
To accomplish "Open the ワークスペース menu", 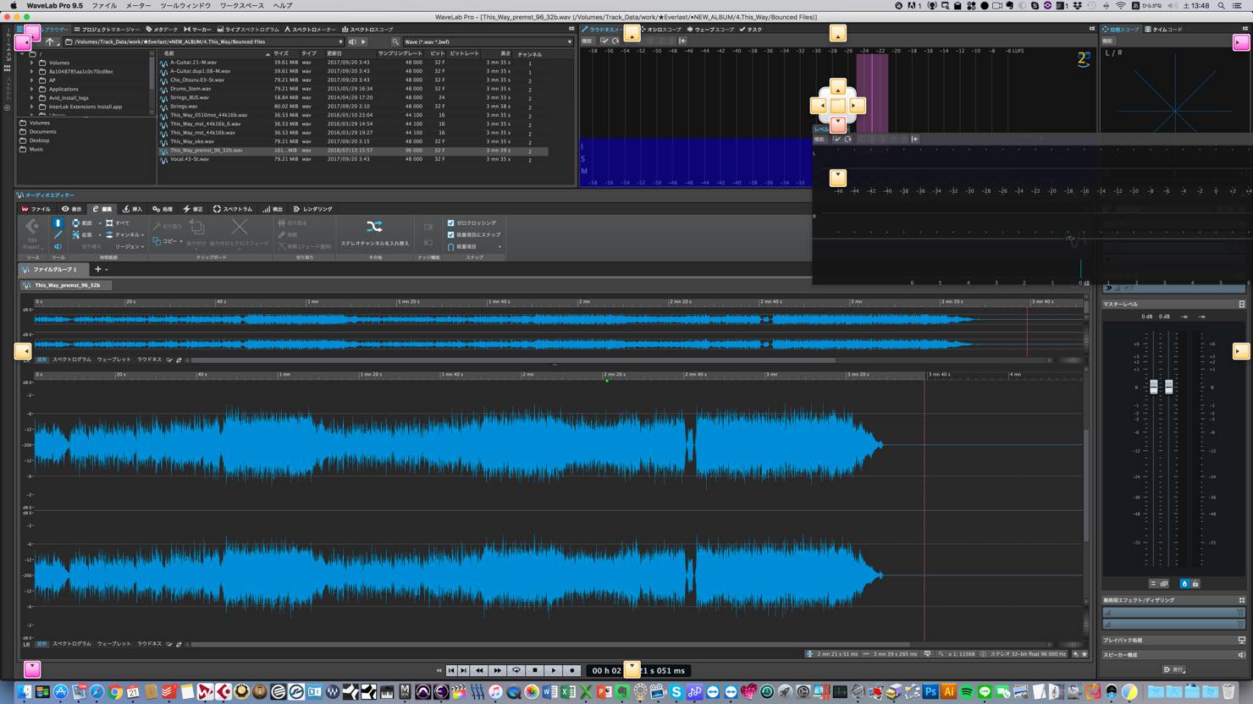I will click(x=242, y=6).
